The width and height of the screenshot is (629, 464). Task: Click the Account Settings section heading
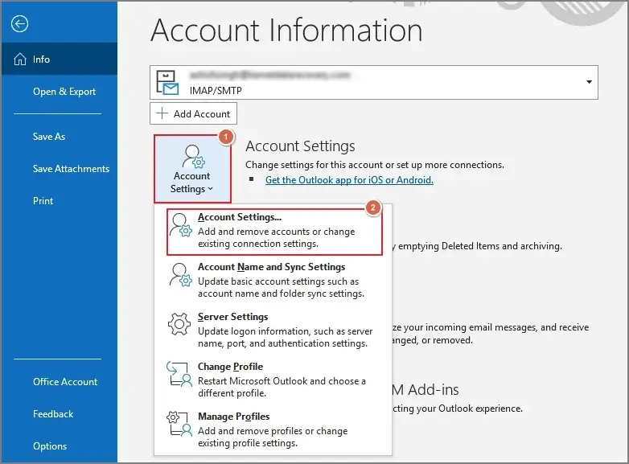coord(300,146)
